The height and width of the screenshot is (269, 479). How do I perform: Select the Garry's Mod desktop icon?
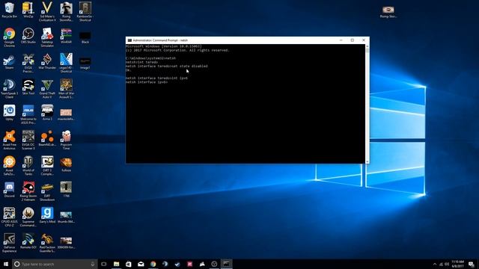click(x=47, y=215)
